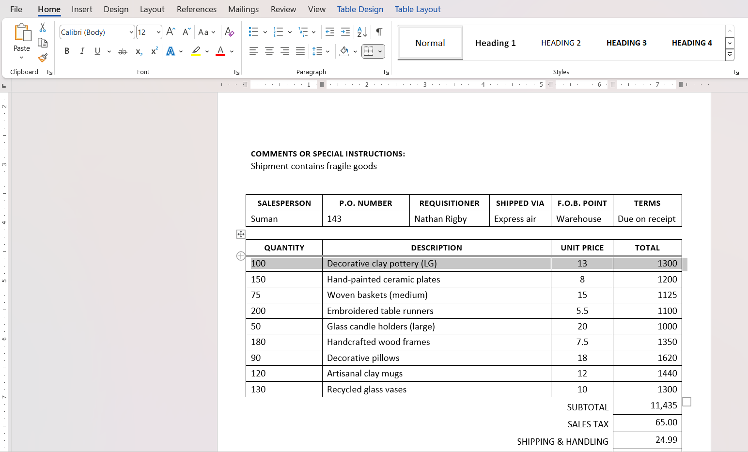This screenshot has width=748, height=452.
Task: Click the bulleted list icon
Action: pyautogui.click(x=253, y=32)
